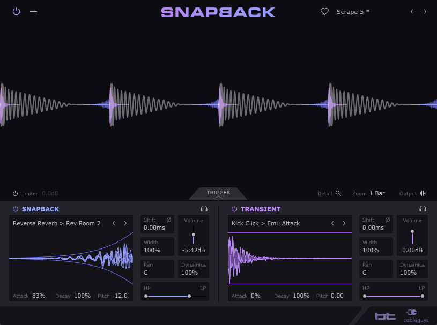Open the Kick Click sample dropdown

pyautogui.click(x=266, y=223)
